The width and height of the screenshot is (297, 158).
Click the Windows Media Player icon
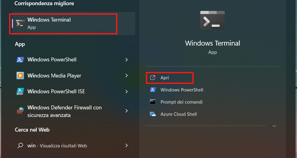(x=20, y=75)
